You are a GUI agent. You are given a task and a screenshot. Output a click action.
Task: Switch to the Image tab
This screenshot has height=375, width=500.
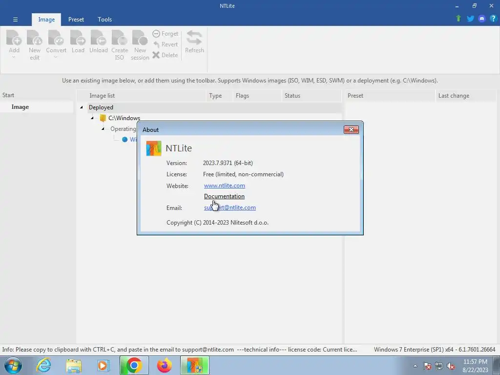(x=46, y=20)
